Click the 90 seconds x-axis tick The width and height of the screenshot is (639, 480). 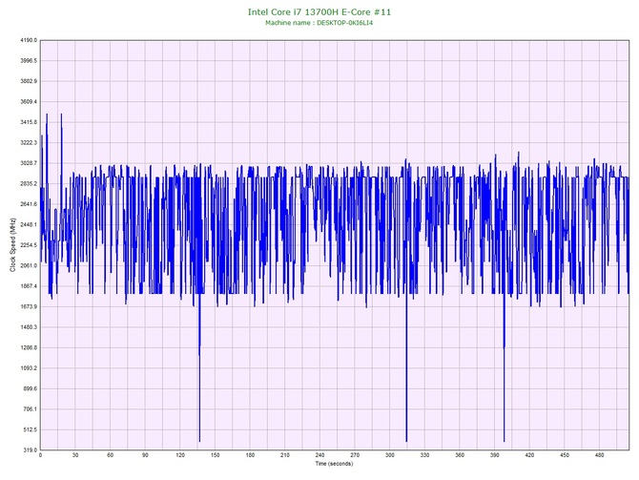(145, 455)
